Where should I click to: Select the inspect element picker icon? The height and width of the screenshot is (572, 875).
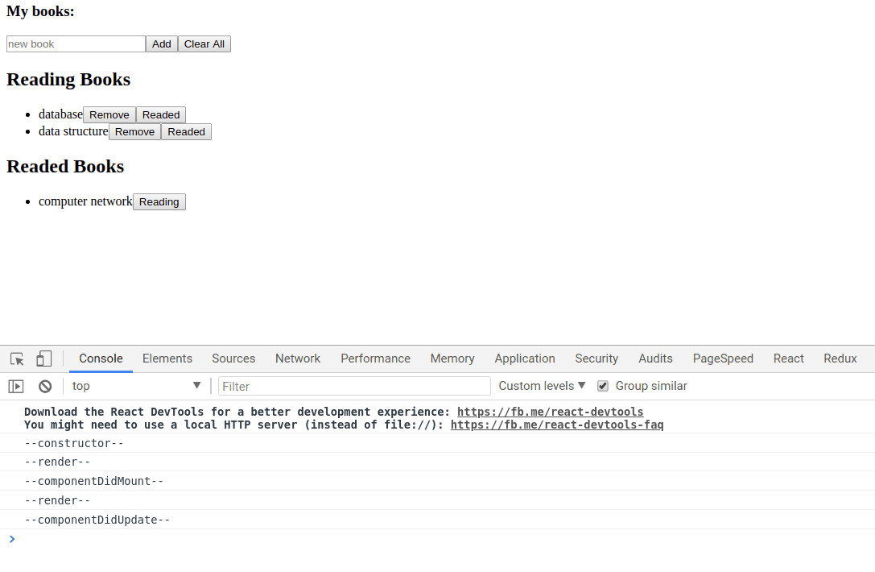[x=17, y=359]
